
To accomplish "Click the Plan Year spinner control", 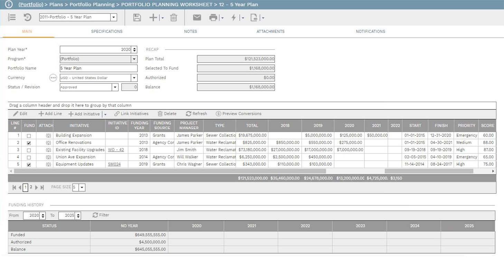I will point(135,50).
